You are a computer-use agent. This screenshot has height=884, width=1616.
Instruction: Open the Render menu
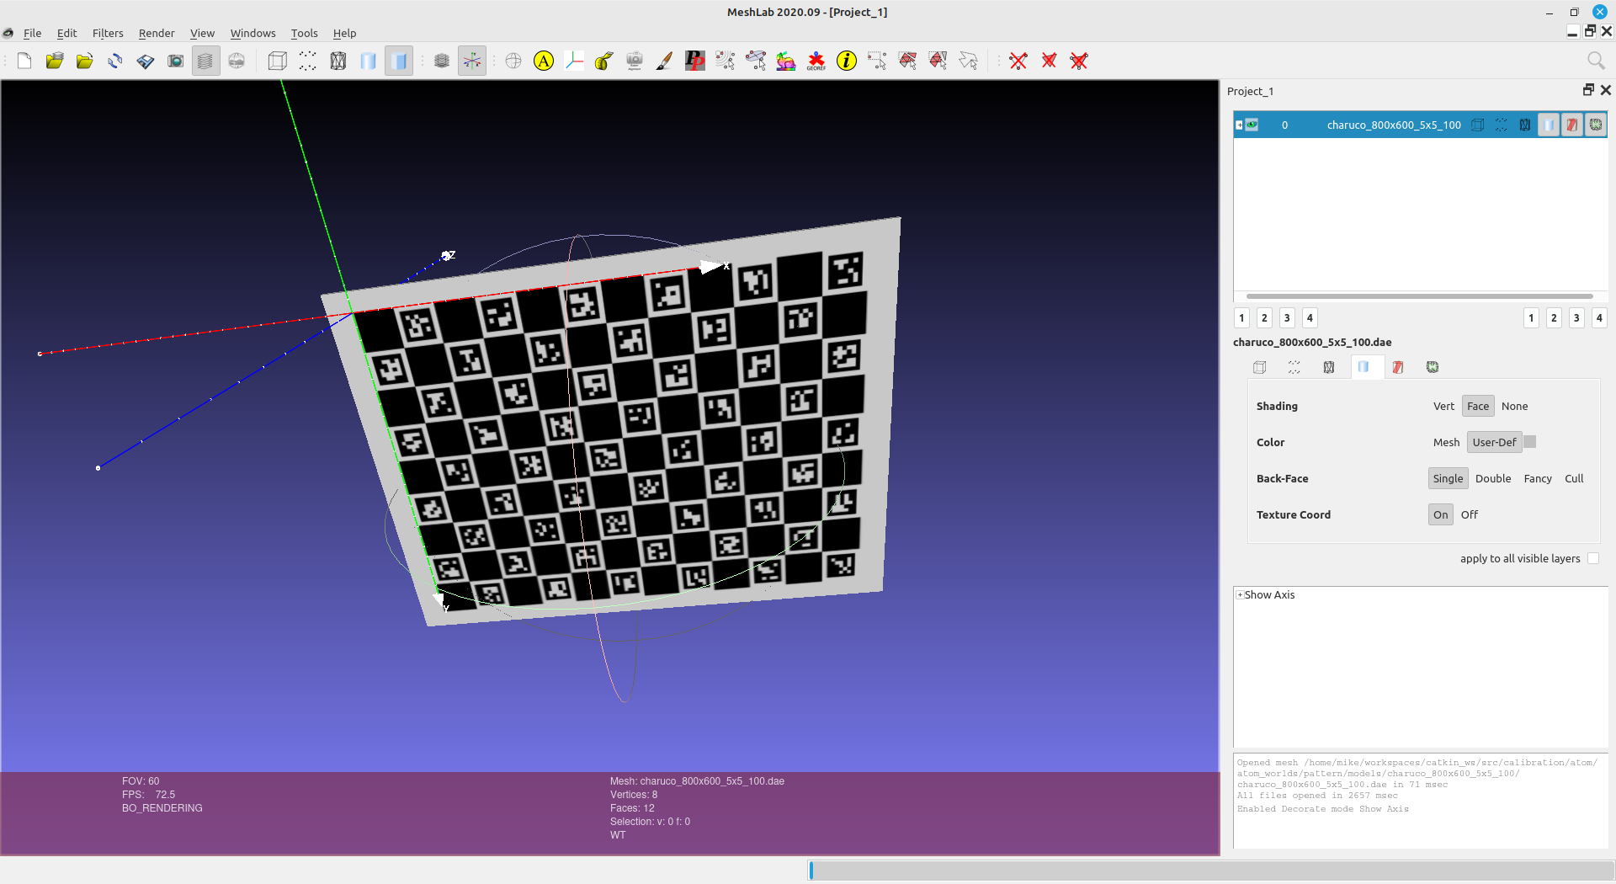click(x=157, y=33)
